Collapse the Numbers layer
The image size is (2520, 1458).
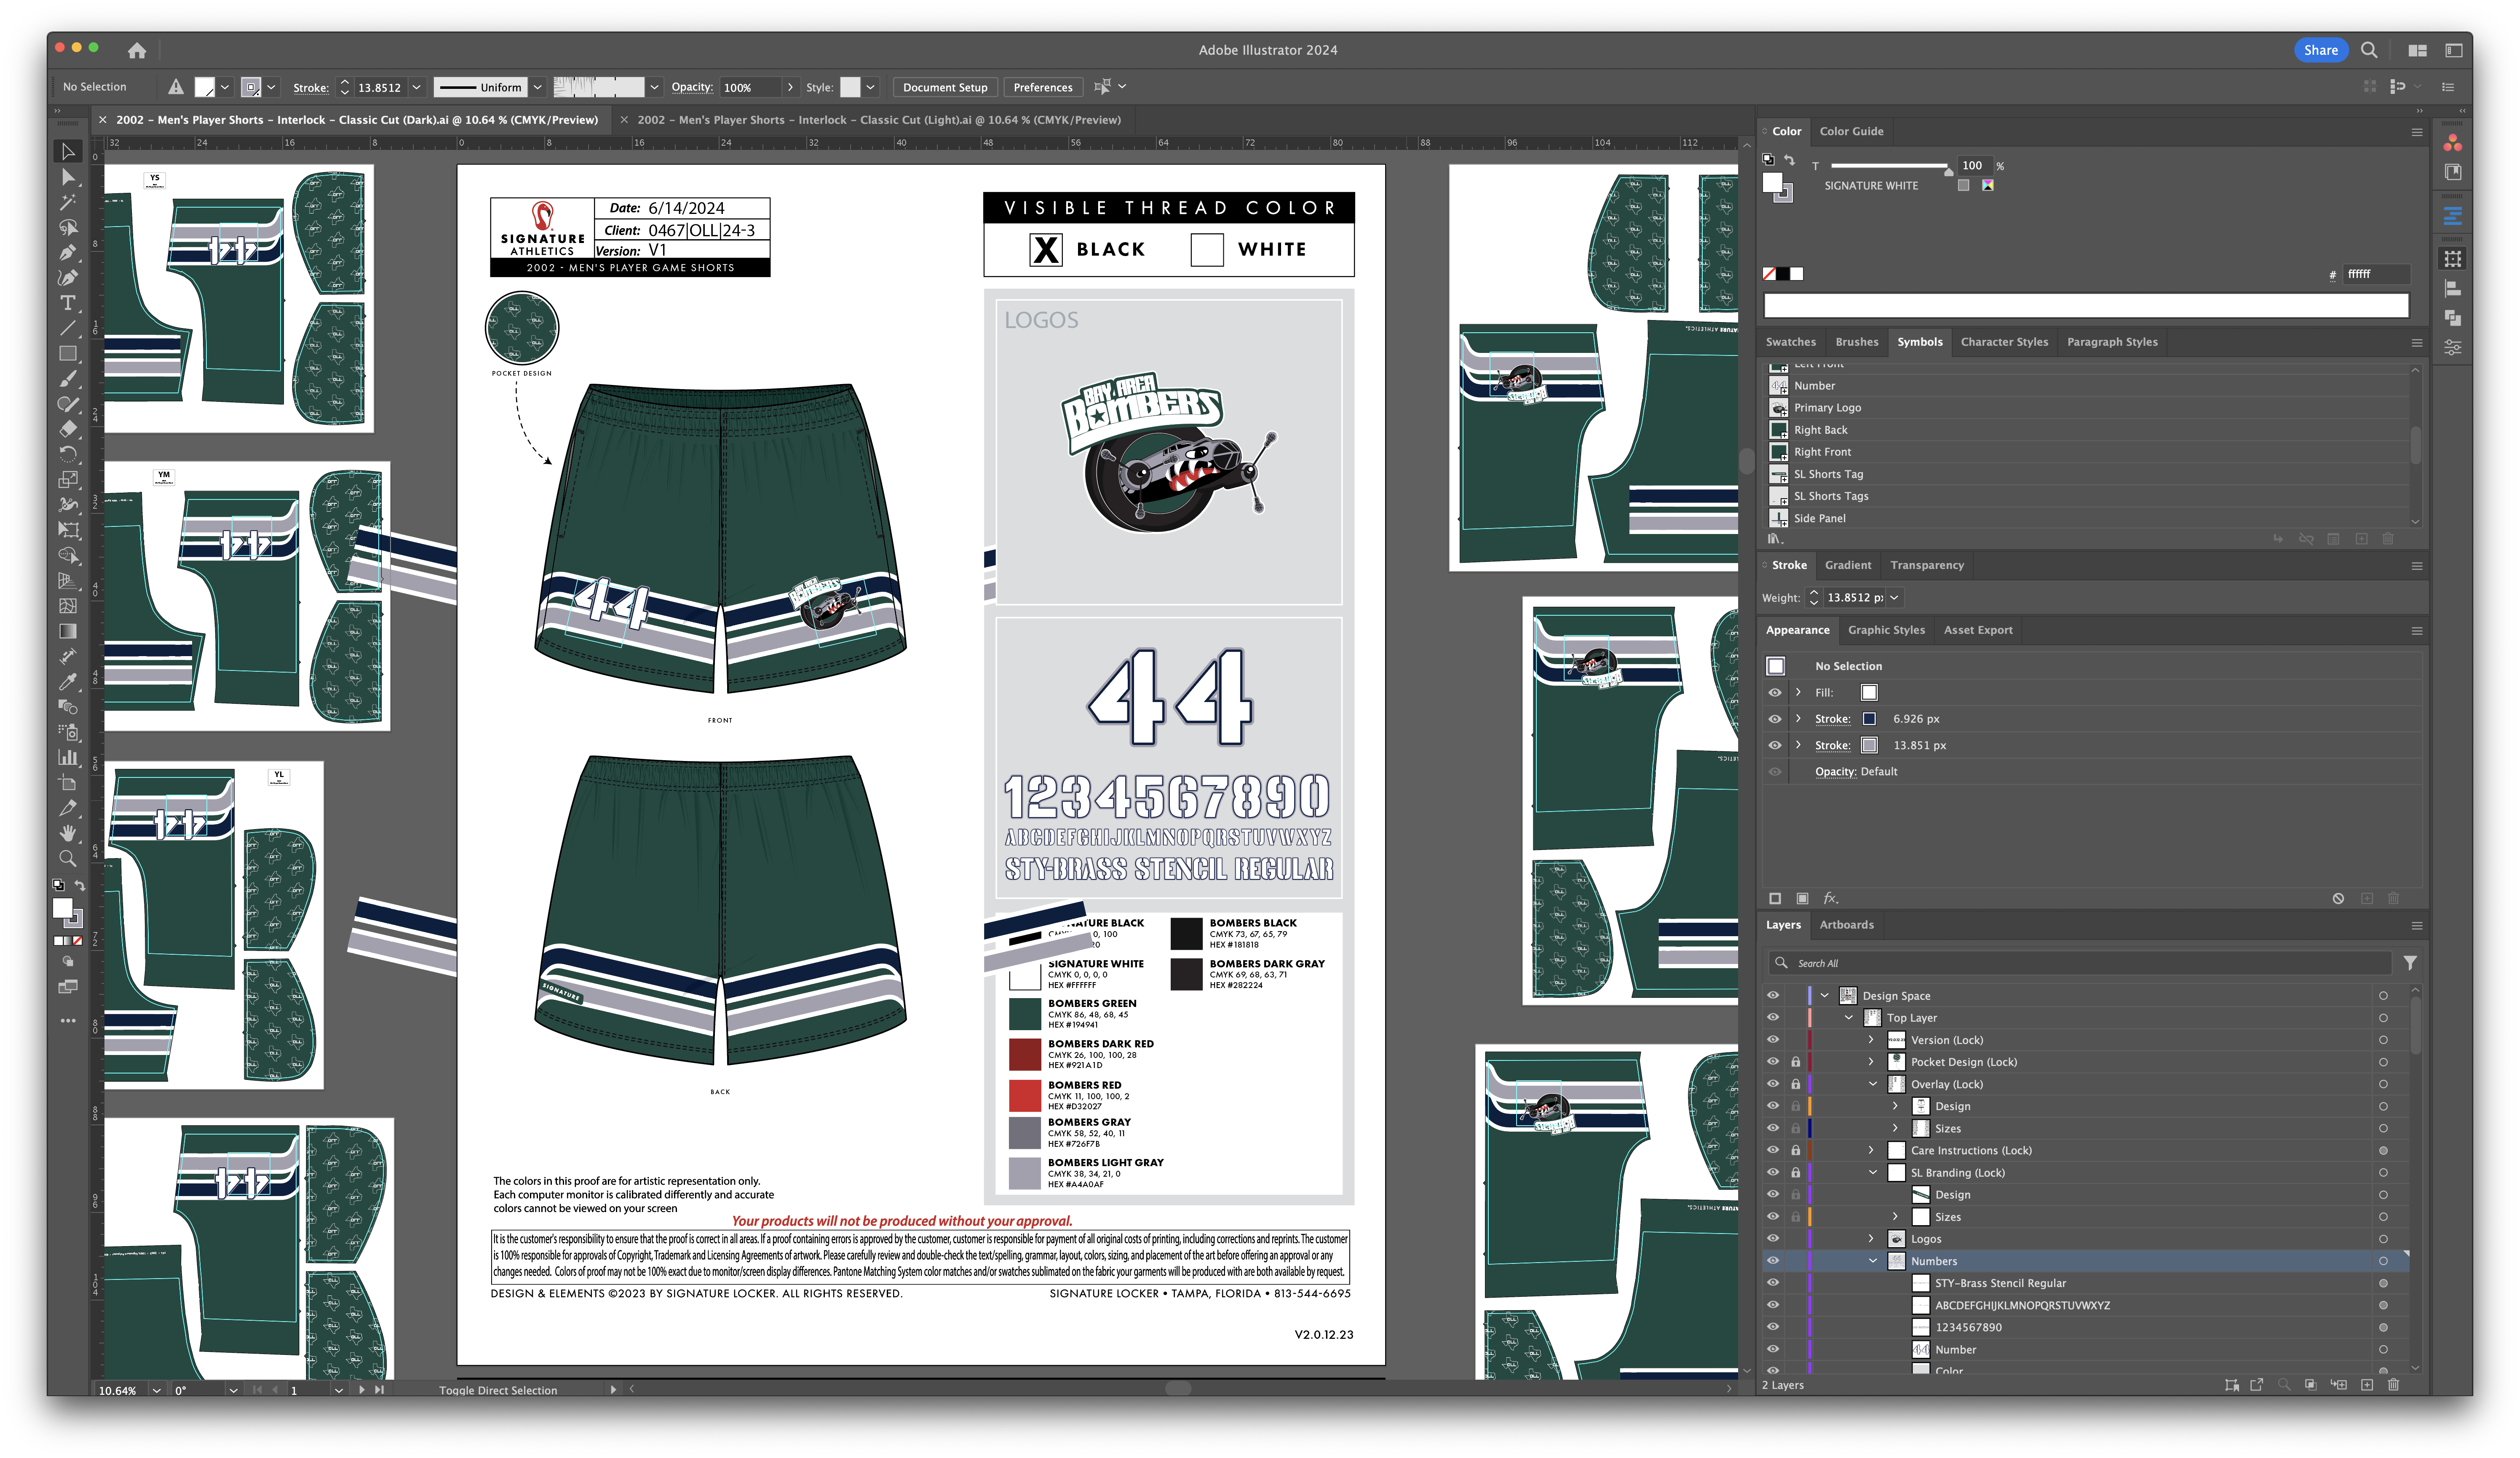tap(1872, 1261)
